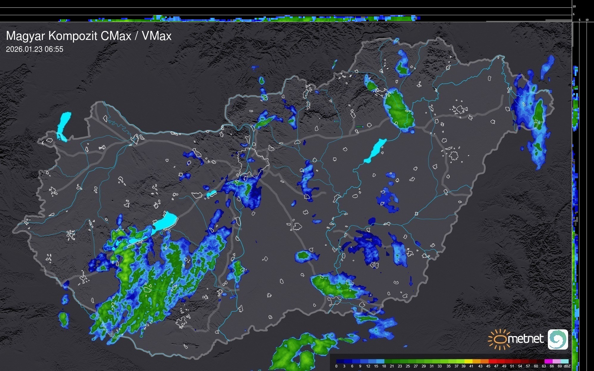Select the yellow 41 dBZ legend swatch
This screenshot has width=594, height=371.
click(x=469, y=361)
